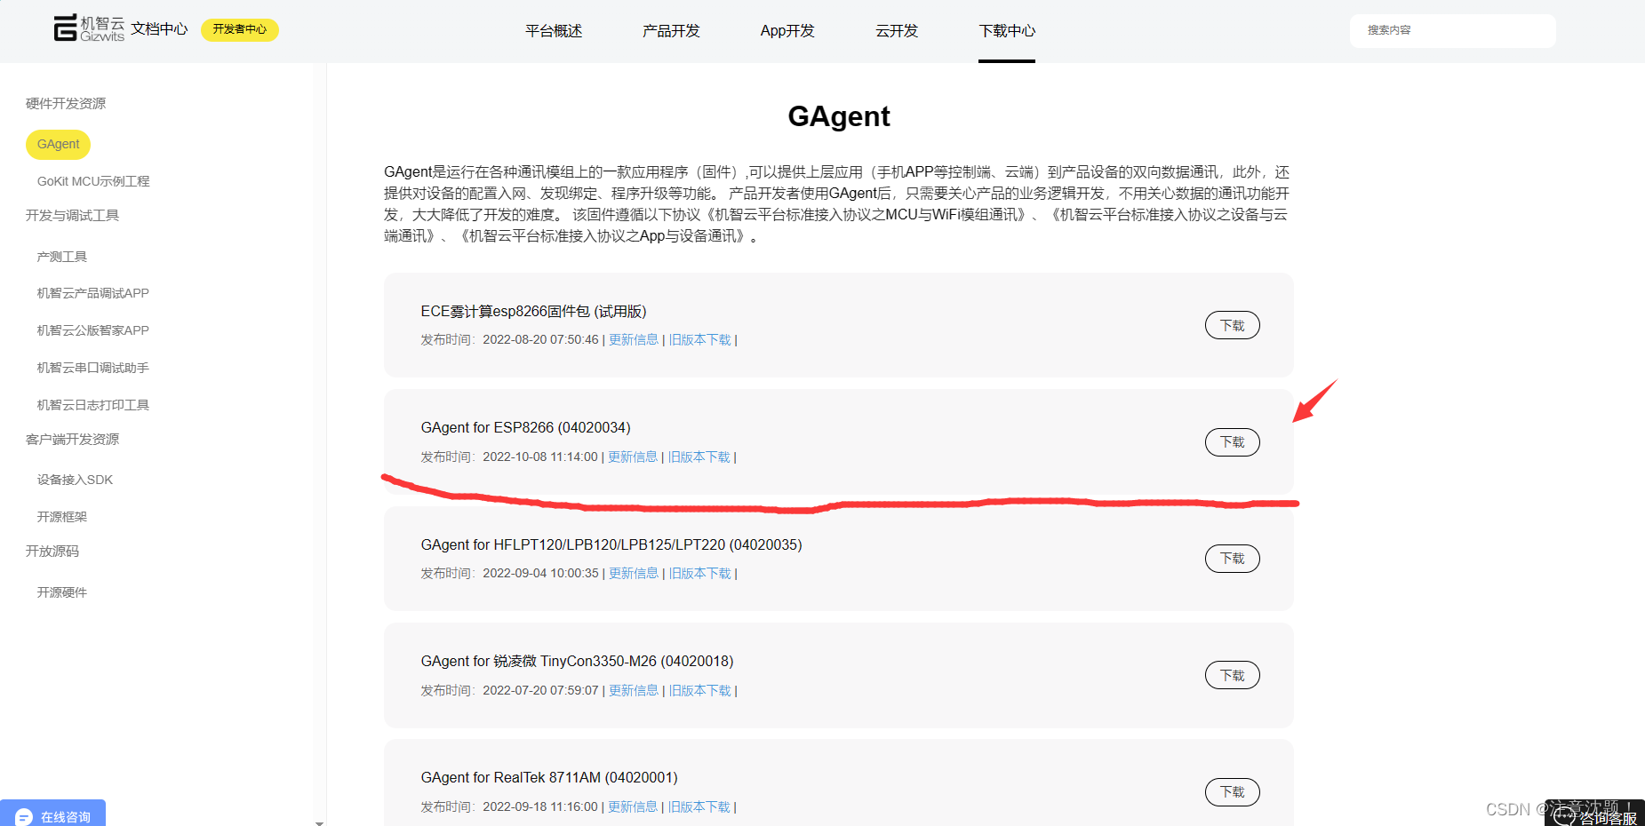The height and width of the screenshot is (826, 1645).
Task: Open 更新信息 for RealTek 8711AM
Action: pos(633,807)
